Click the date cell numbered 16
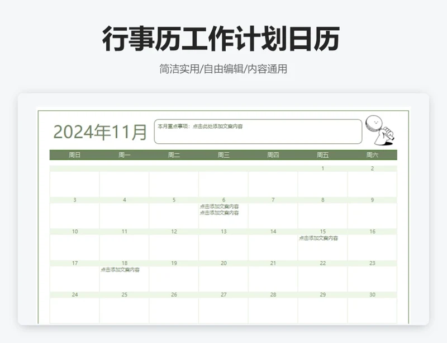This screenshot has height=343, width=447. (x=372, y=232)
